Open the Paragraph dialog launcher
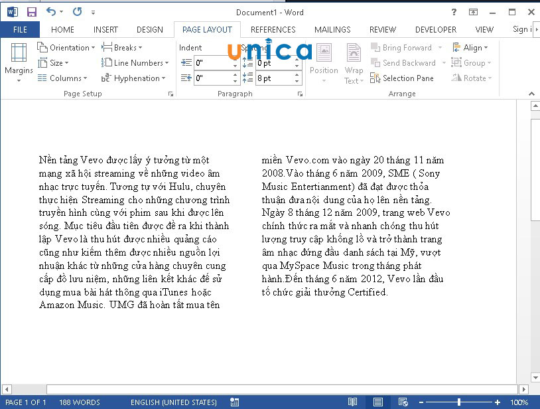540x409 pixels. click(300, 94)
